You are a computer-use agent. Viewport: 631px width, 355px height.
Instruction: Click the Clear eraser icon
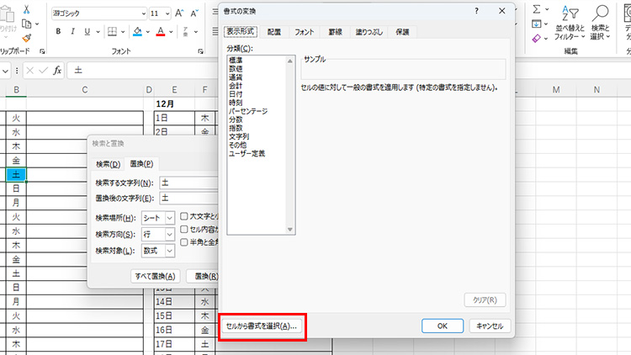click(x=536, y=38)
